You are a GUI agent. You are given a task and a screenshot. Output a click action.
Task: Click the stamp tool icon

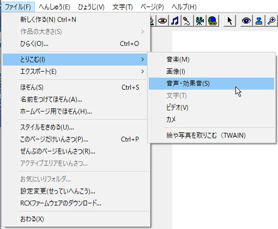click(x=259, y=21)
